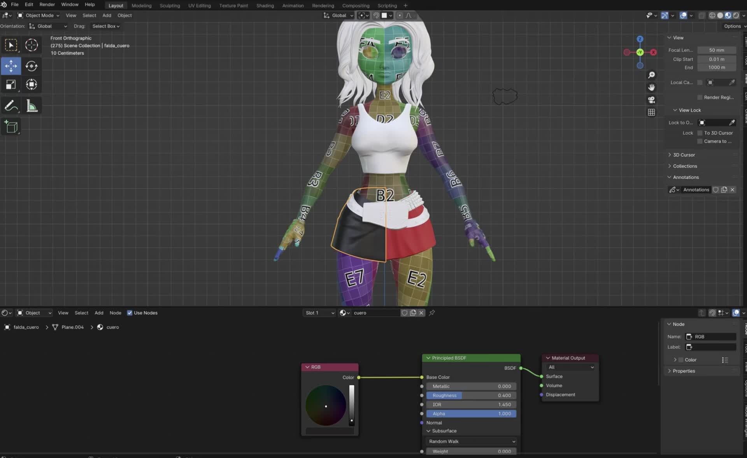This screenshot has width=747, height=458.
Task: Switch viewport to Rendered shading mode
Action: coord(736,16)
